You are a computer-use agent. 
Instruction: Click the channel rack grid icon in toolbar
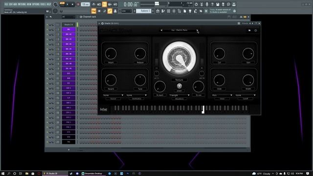click(168, 11)
